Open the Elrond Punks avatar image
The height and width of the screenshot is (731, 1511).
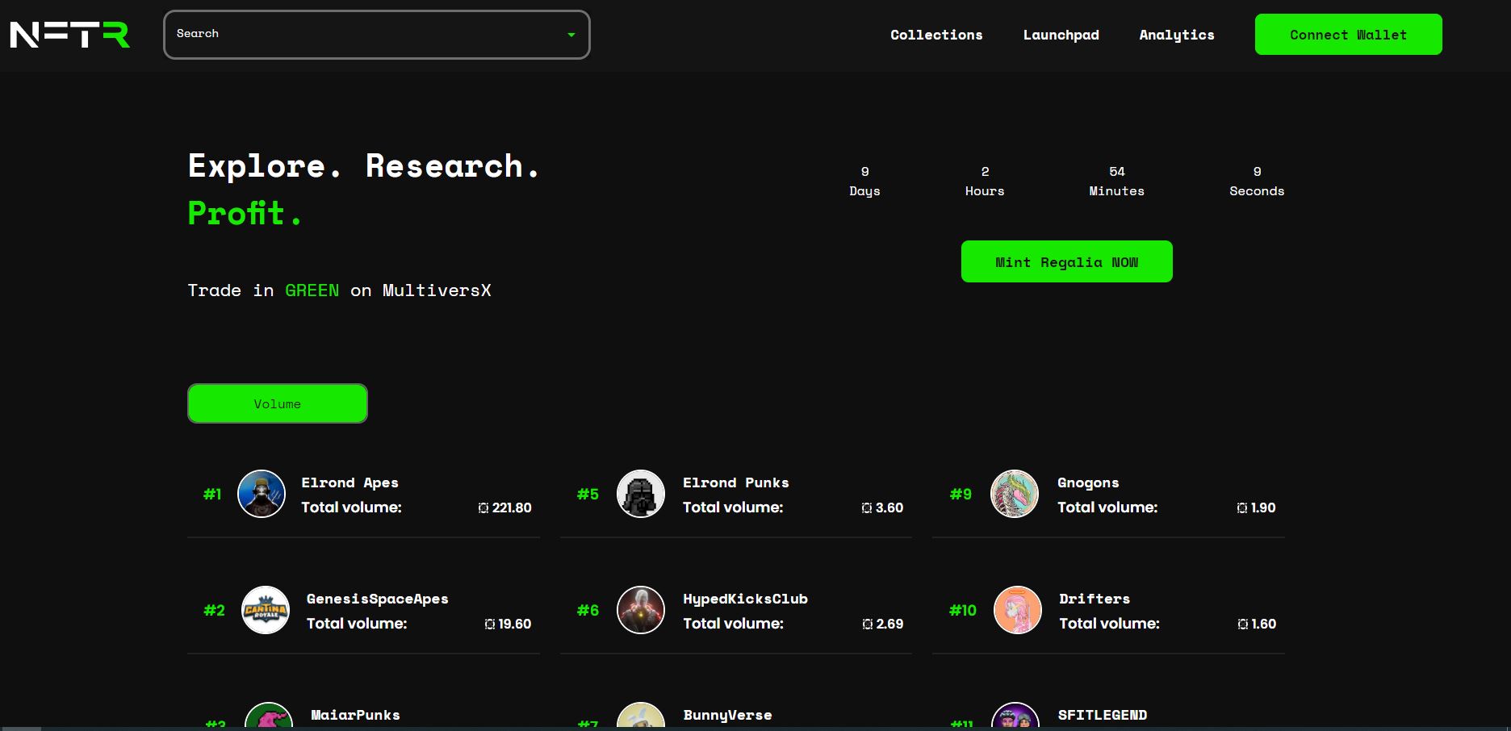pyautogui.click(x=641, y=494)
